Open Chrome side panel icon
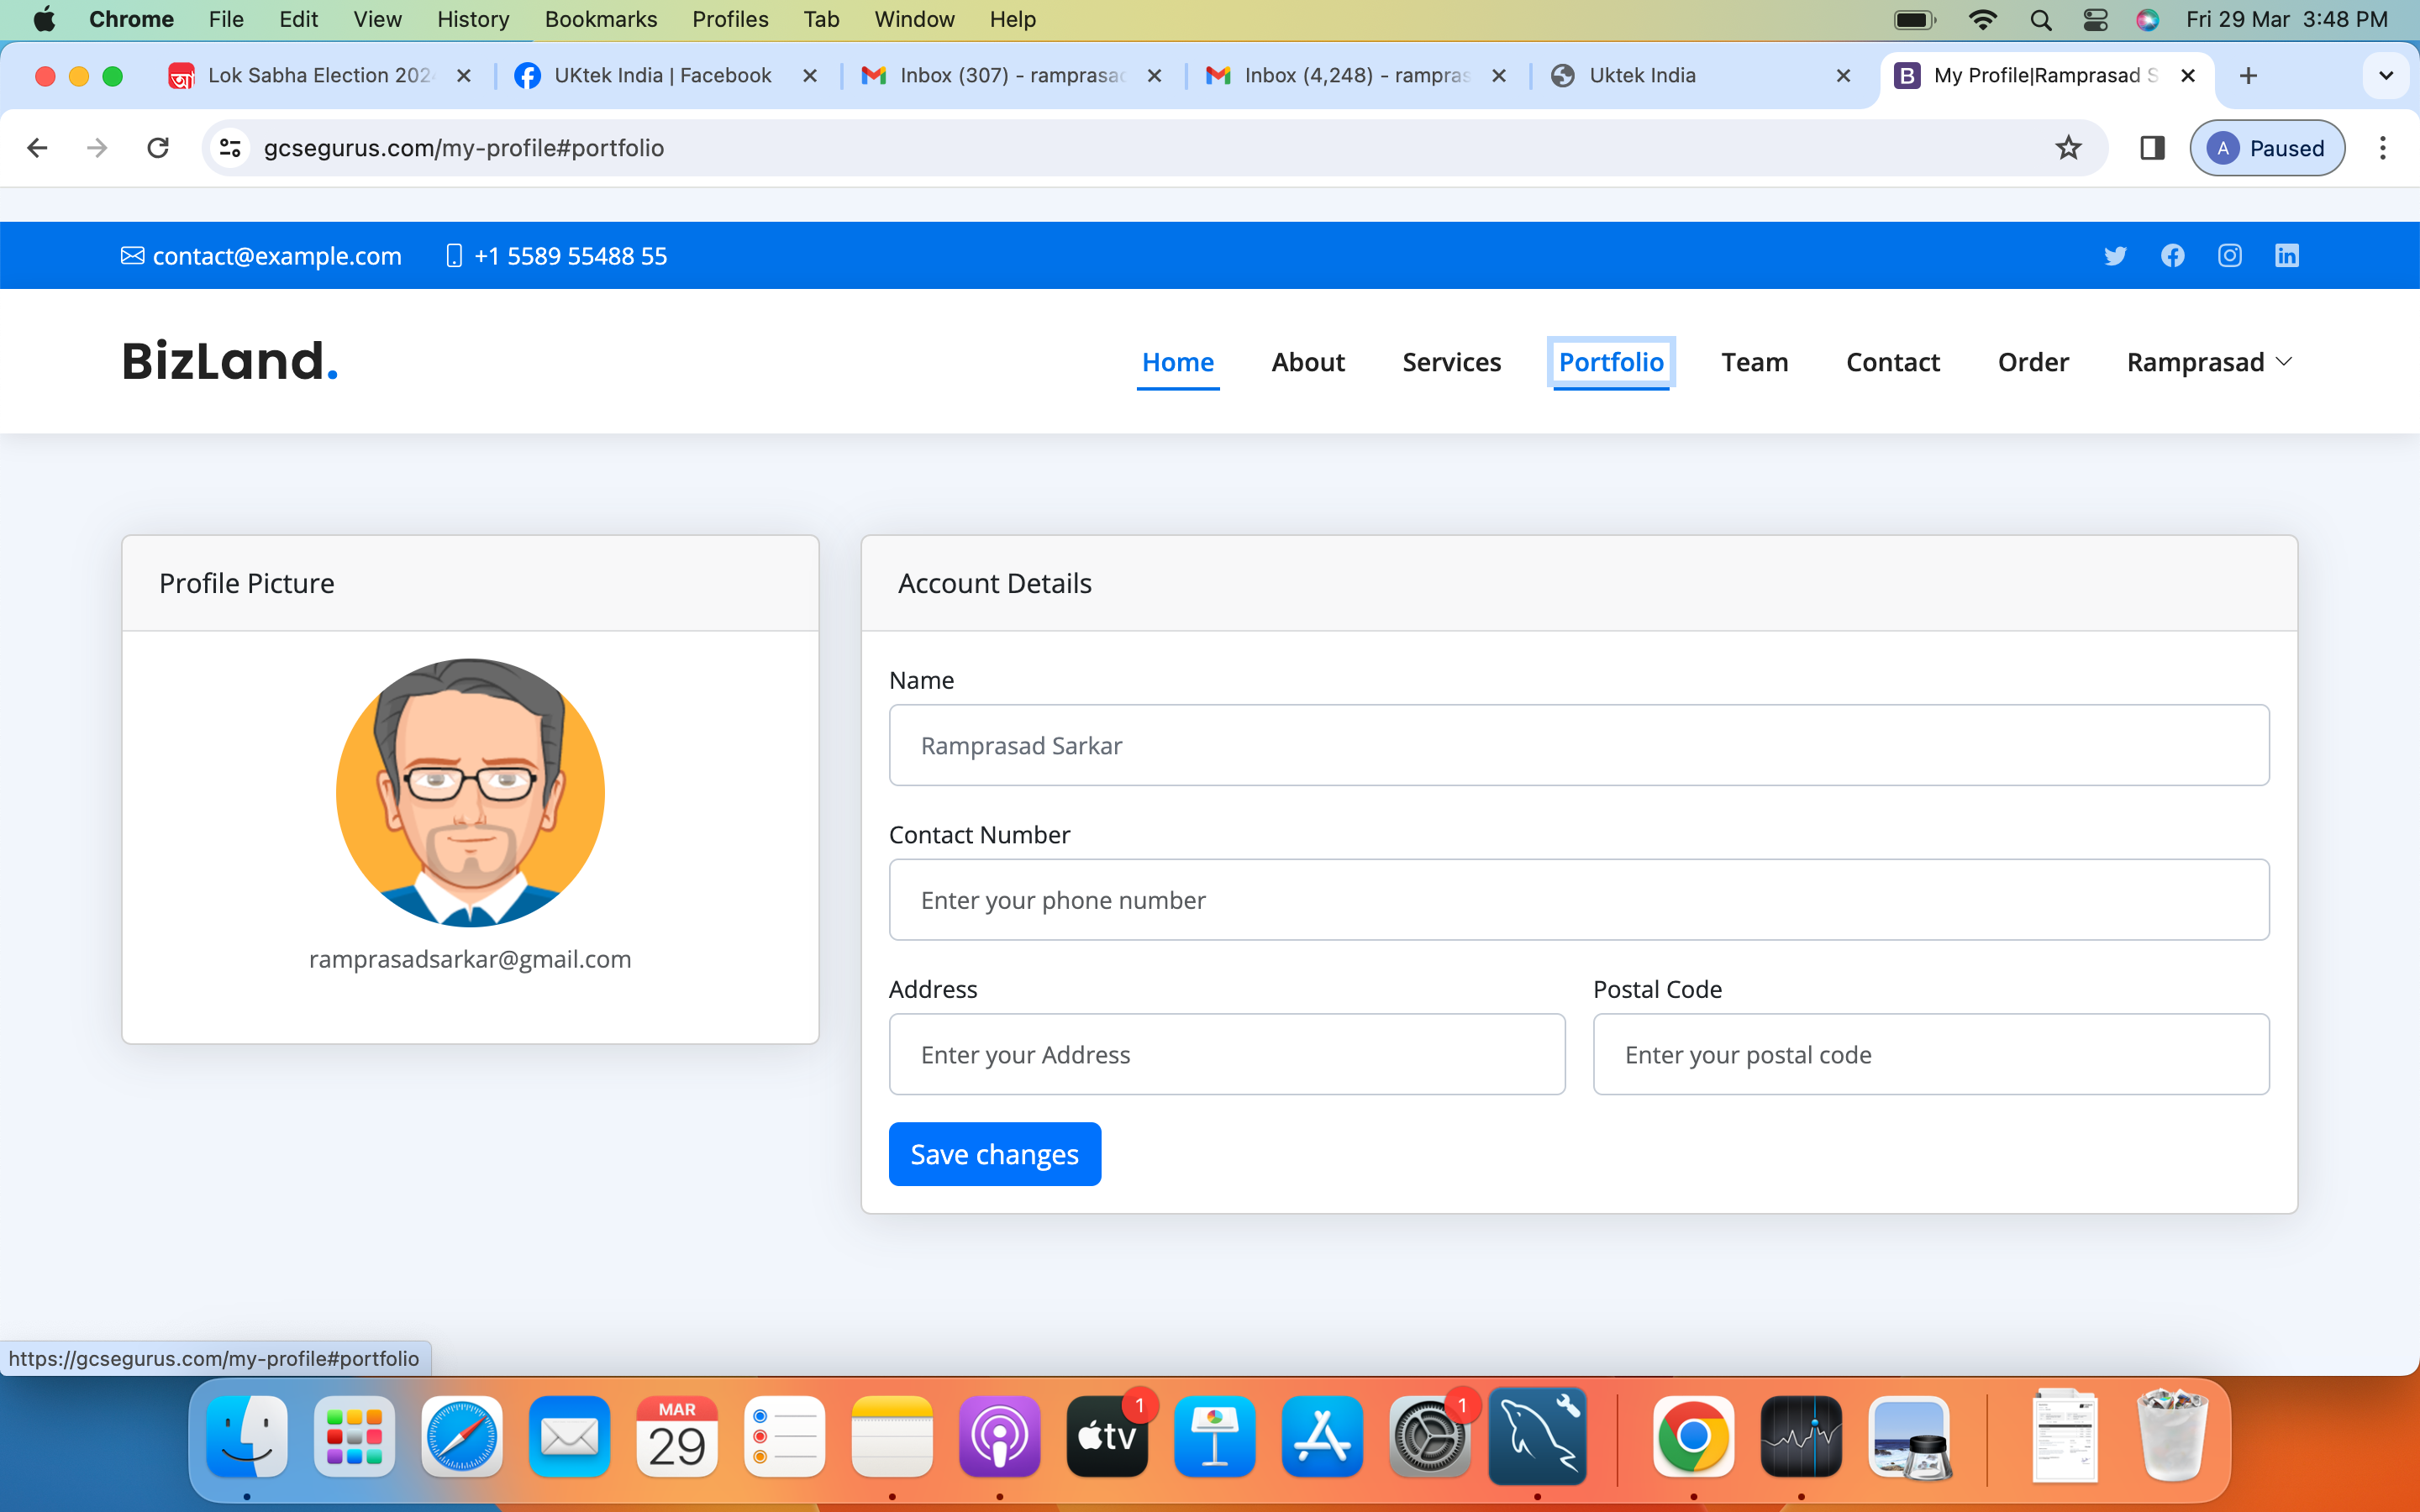Image resolution: width=2420 pixels, height=1512 pixels. point(2152,148)
